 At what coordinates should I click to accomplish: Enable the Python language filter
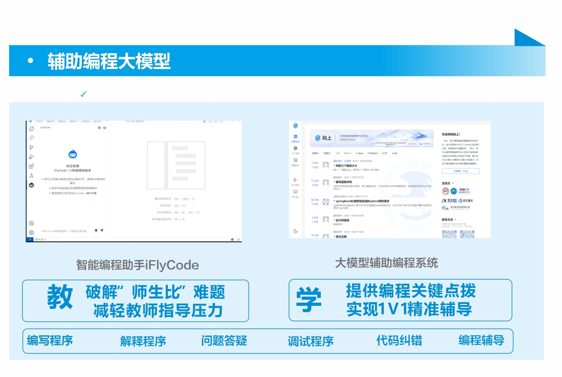[x=373, y=153]
